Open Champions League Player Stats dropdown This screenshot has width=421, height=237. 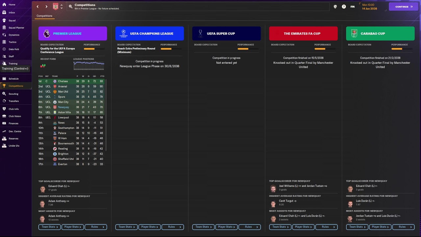150,227
